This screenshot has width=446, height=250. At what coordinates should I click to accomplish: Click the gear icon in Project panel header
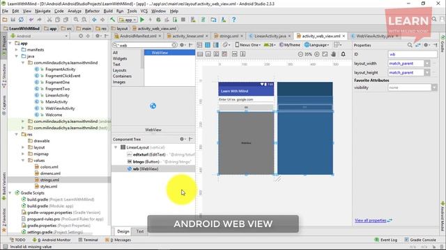point(98,36)
